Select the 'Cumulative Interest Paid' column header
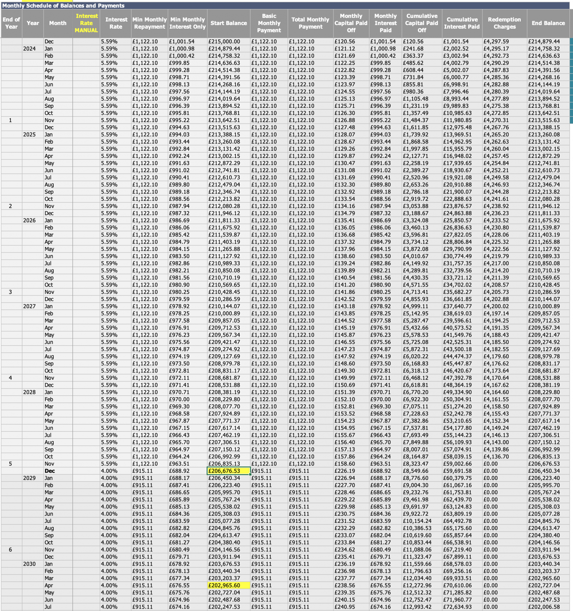Image resolution: width=573 pixels, height=611 pixels. pos(462,23)
